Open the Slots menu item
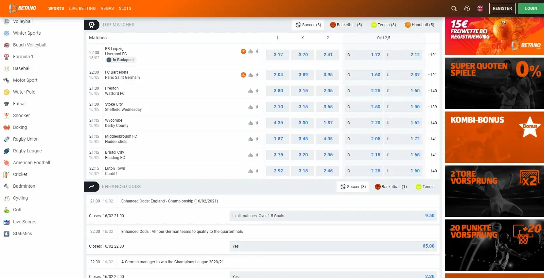This screenshot has height=278, width=544. coord(125,9)
